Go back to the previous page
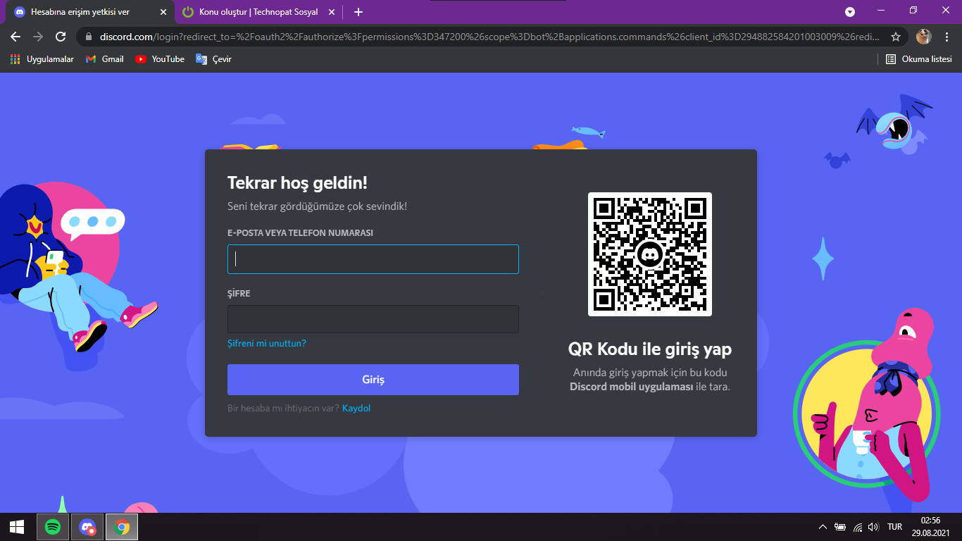 coord(15,37)
